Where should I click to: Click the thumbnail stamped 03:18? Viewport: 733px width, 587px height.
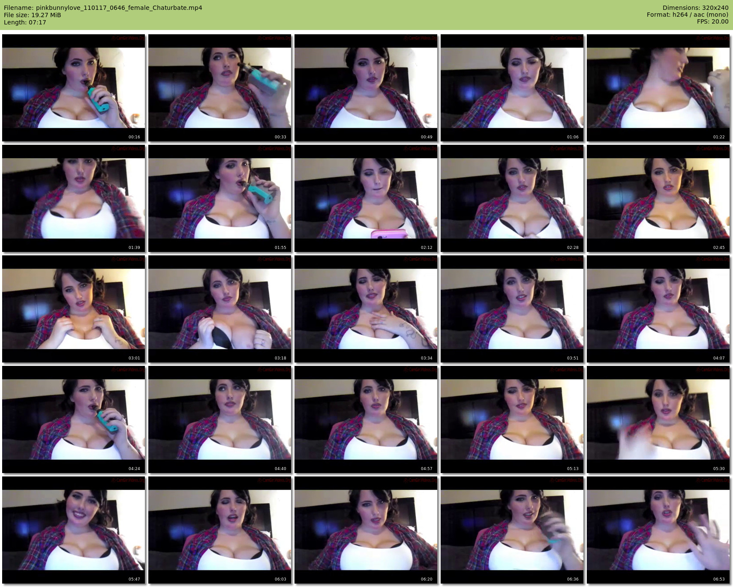point(220,309)
